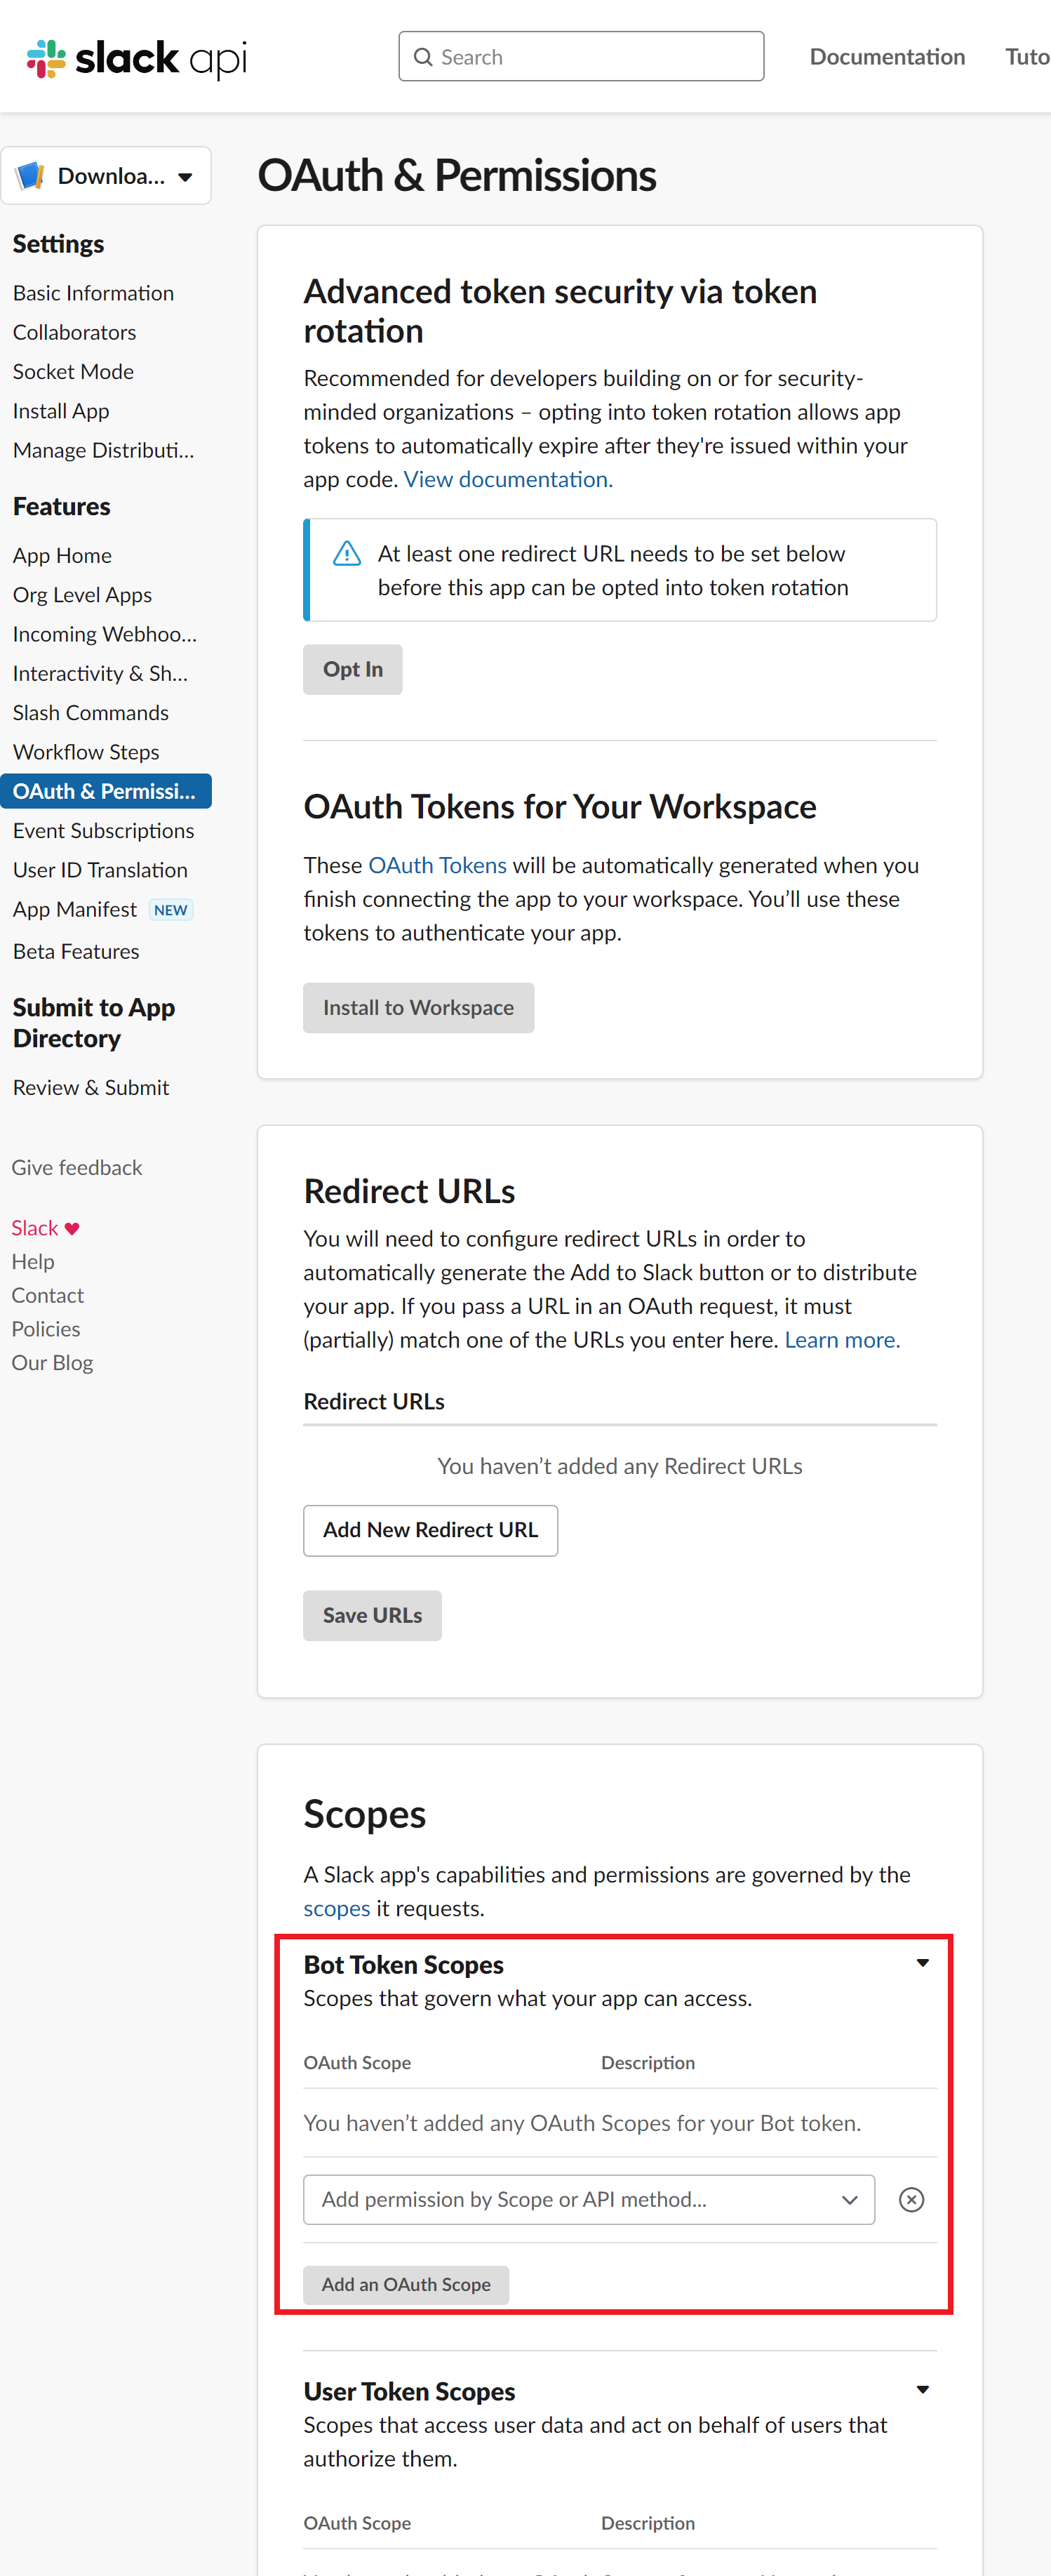
Task: Click the Opt In button
Action: pos(353,670)
